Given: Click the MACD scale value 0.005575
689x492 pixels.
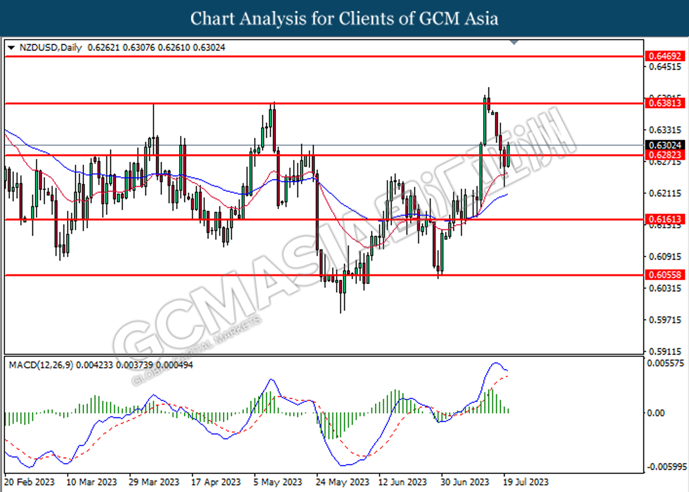Looking at the screenshot, I should pyautogui.click(x=666, y=363).
